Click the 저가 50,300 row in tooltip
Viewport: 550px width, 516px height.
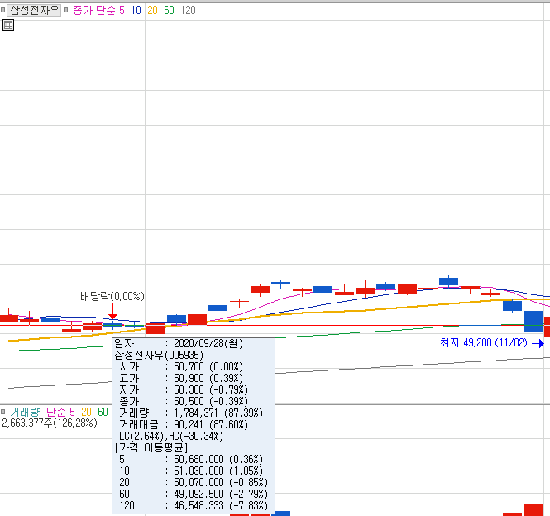pos(184,389)
